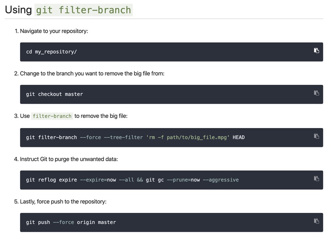
Task: Click the 'Navigate to your repository' step text
Action: tap(54, 31)
